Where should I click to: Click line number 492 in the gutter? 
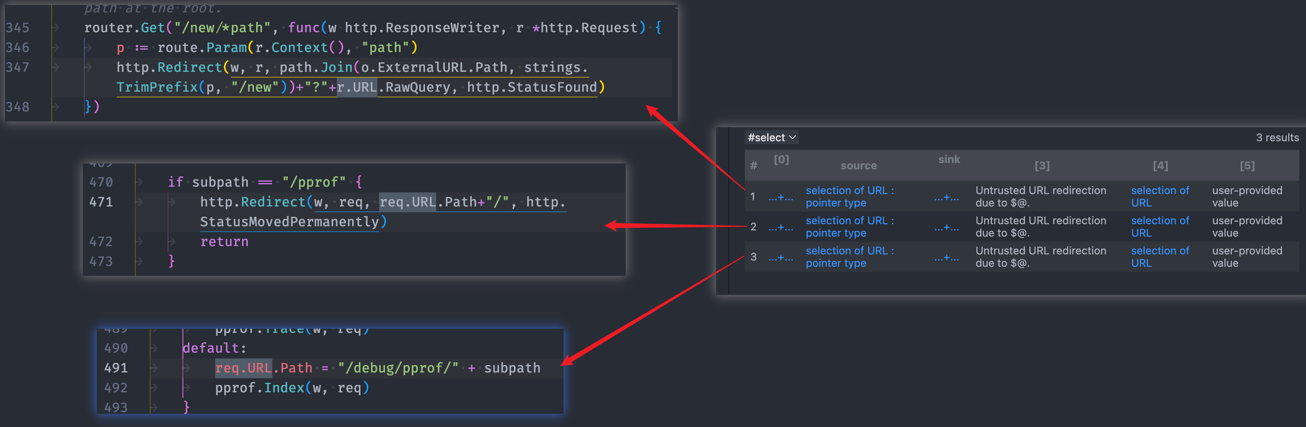116,388
